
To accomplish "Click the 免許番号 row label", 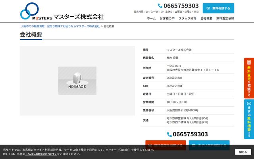I will pos(148,110).
